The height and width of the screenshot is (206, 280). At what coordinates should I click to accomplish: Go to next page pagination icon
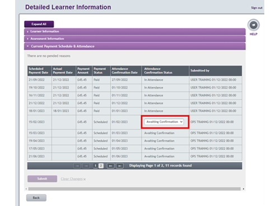(x=110, y=166)
